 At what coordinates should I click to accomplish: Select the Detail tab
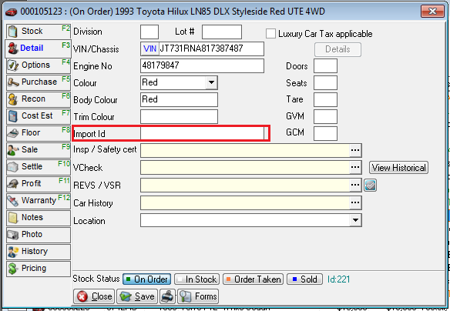pos(39,48)
